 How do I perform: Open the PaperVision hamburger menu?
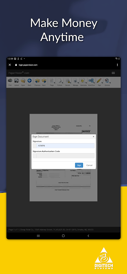[113, 73]
